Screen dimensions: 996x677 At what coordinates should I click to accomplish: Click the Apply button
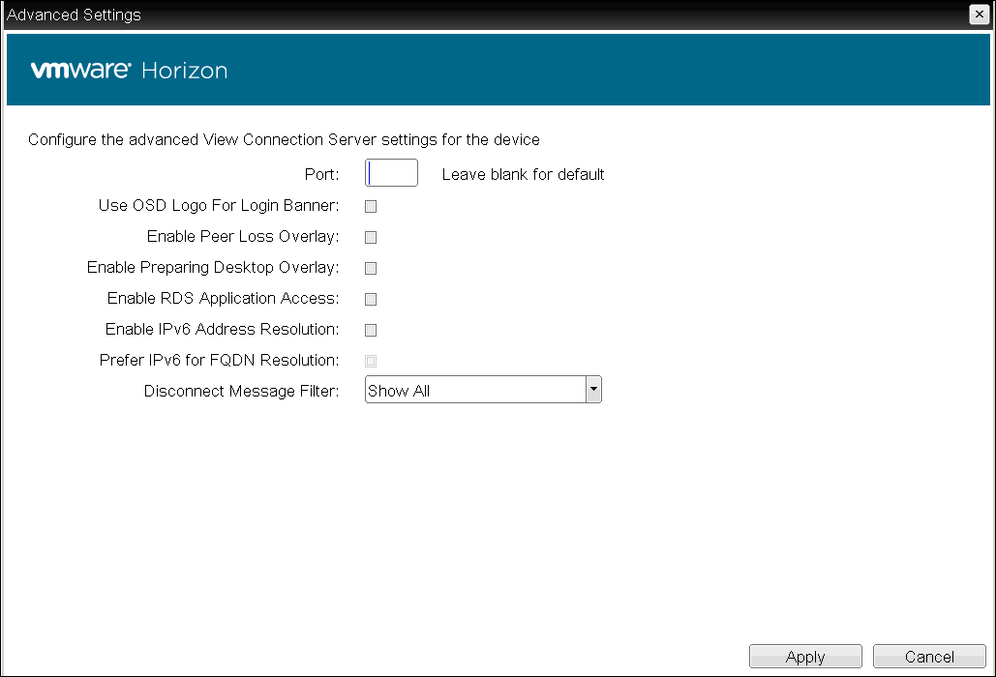pyautogui.click(x=805, y=657)
